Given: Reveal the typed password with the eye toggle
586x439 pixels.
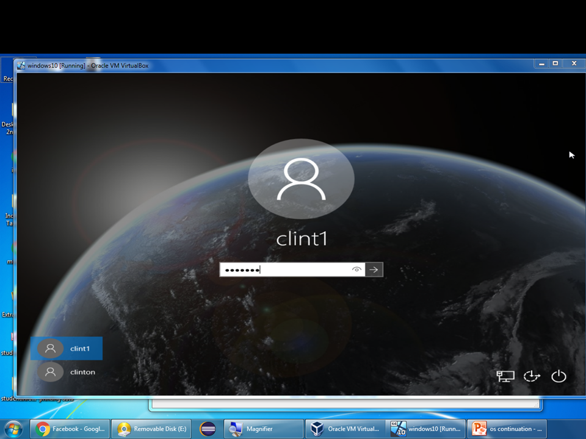Looking at the screenshot, I should coord(356,269).
